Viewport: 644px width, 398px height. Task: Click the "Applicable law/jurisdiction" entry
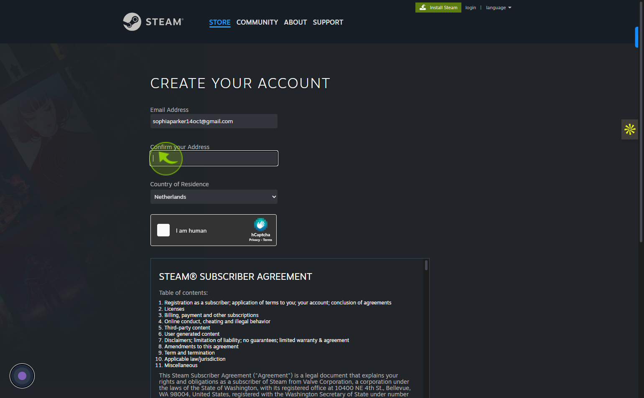coord(195,359)
